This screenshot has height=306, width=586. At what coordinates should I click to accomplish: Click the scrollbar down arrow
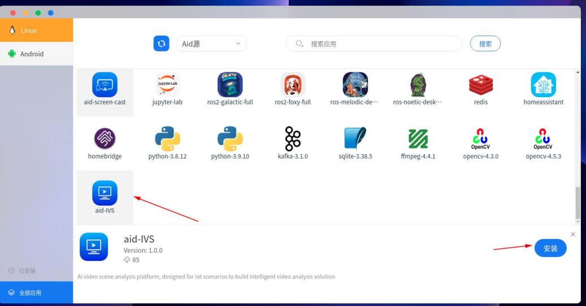(578, 222)
